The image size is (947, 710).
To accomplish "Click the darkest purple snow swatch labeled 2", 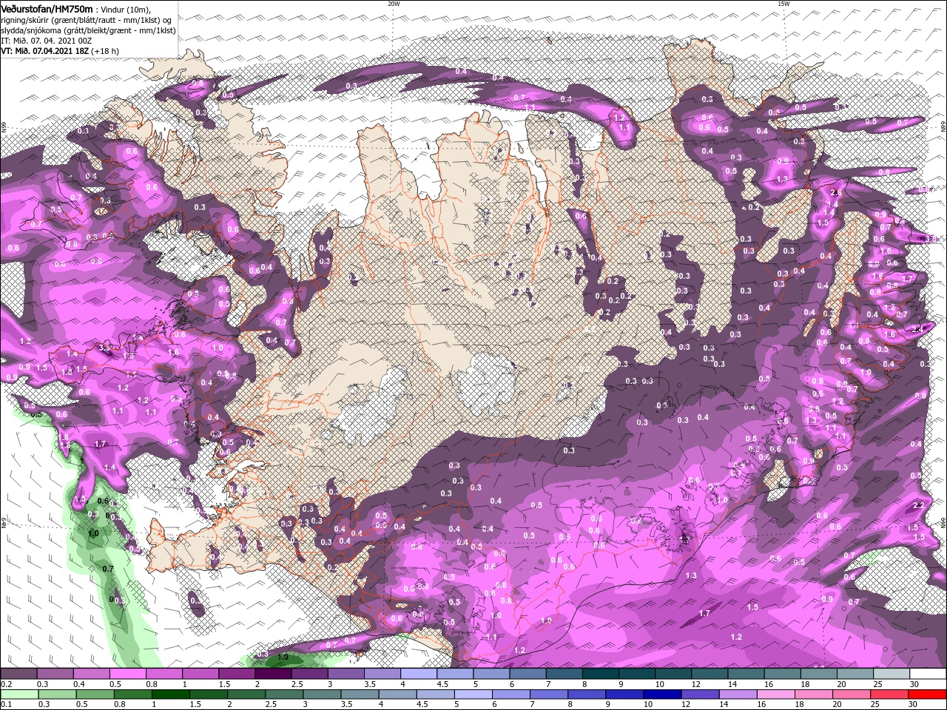I will click(x=273, y=674).
